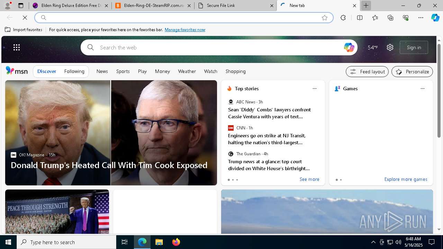Viewport: 443px width, 249px height.
Task: Open page settings gear icon
Action: click(x=390, y=47)
